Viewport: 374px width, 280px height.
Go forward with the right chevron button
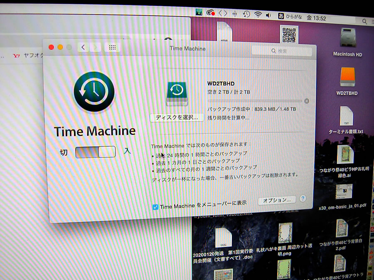tap(95, 47)
